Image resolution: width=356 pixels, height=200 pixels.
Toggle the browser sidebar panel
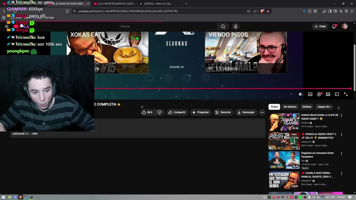(x=330, y=11)
